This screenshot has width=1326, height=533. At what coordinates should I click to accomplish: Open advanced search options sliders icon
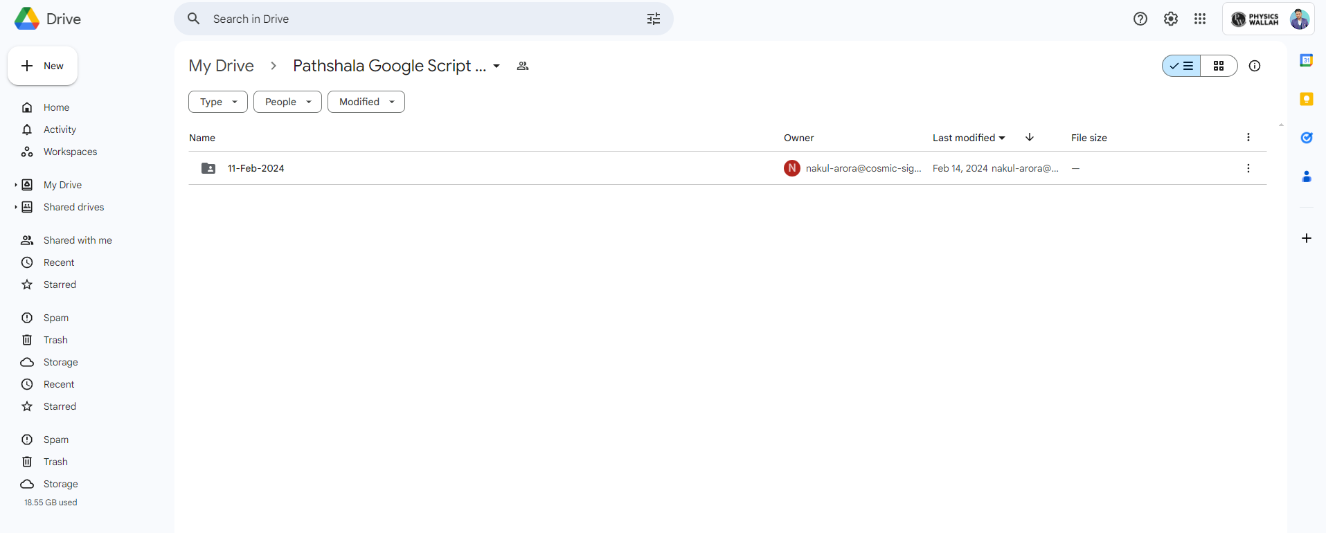(654, 19)
